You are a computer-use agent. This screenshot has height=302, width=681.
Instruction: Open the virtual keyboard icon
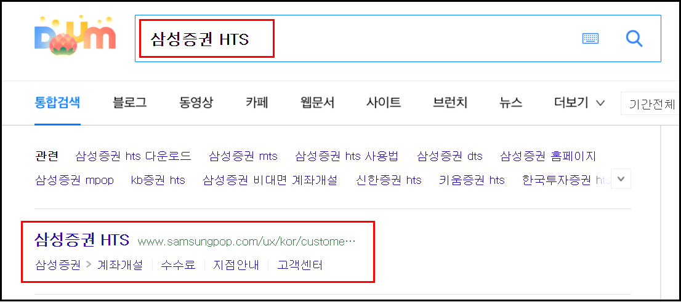pos(590,39)
